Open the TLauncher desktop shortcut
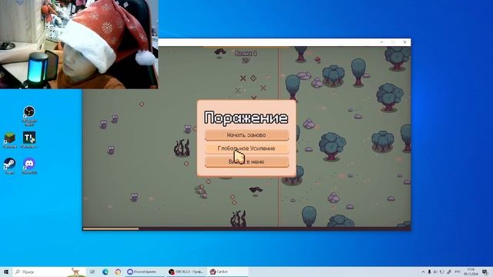Image resolution: width=493 pixels, height=277 pixels. 29,140
